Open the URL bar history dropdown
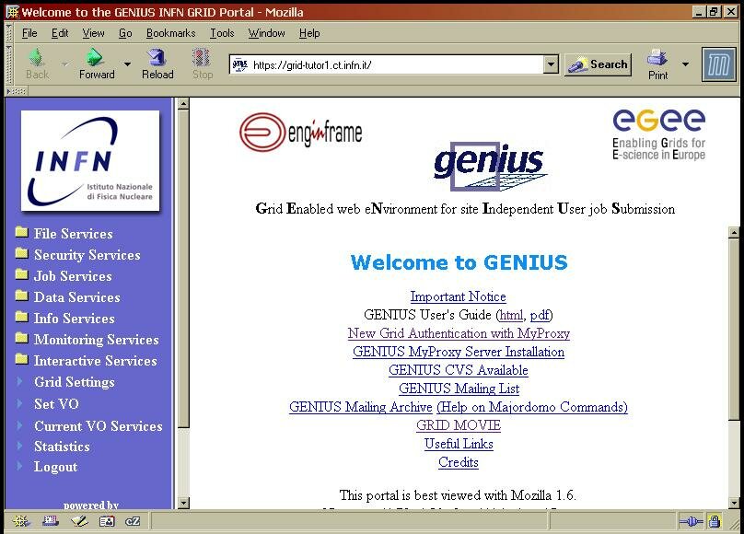This screenshot has height=534, width=744. click(x=551, y=64)
